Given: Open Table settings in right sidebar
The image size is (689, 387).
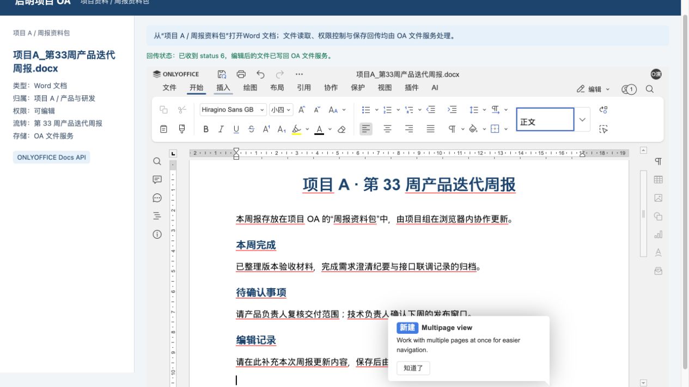Looking at the screenshot, I should (x=658, y=179).
